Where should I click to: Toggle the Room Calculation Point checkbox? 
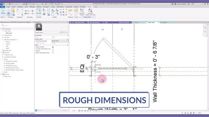tap(53, 53)
